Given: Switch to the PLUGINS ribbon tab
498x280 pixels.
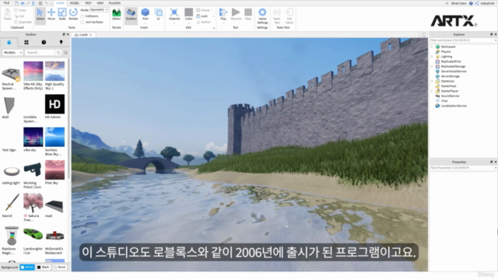Looking at the screenshot, I should (114, 3).
